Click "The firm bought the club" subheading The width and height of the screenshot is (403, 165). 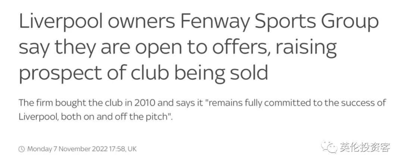66,103
